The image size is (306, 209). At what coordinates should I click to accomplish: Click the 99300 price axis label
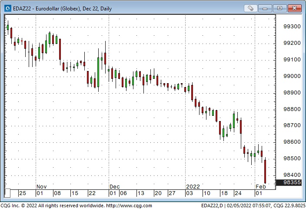click(292, 27)
